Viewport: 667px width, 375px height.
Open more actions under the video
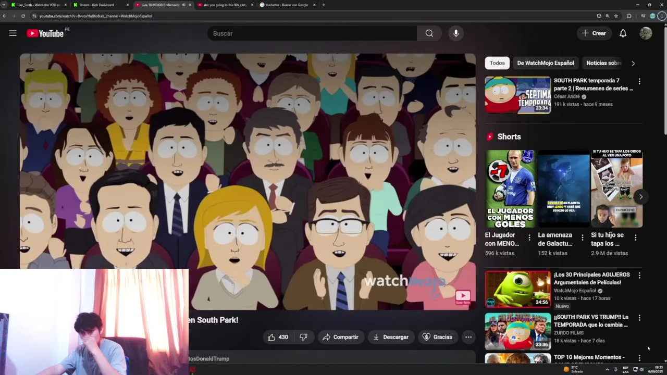[468, 337]
